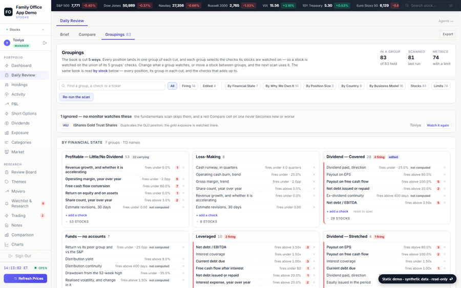The image size is (461, 288).
Task: Remove Net debt / EBITDA check in Dividend — Covered
Action: [445, 203]
